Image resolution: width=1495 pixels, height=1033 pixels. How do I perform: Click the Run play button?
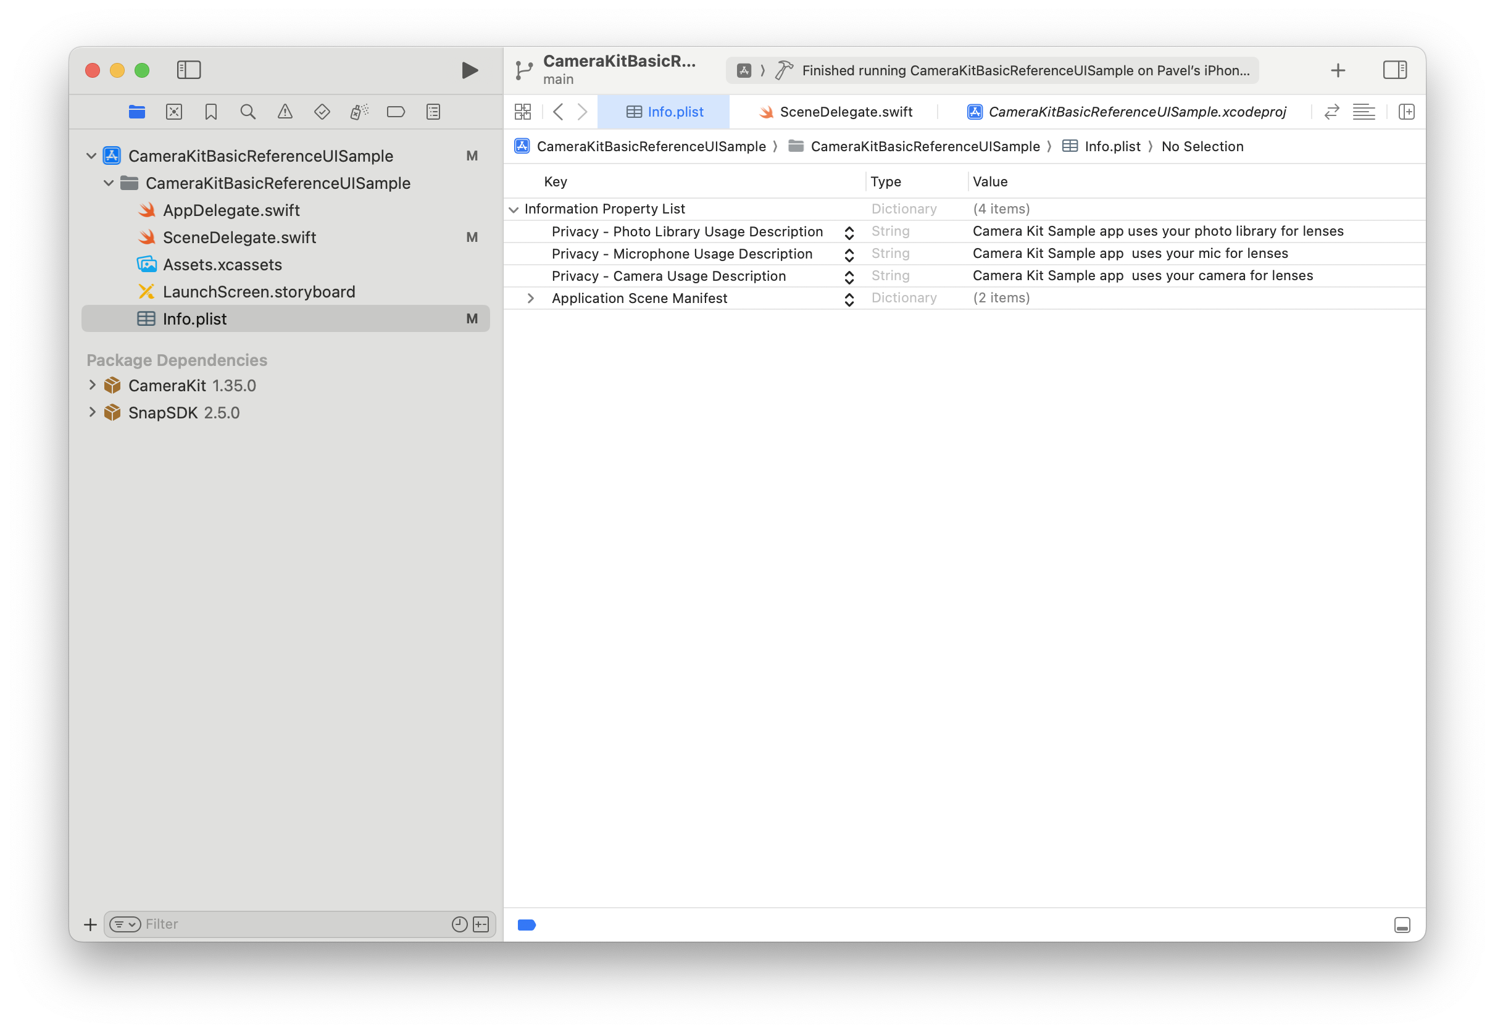tap(469, 70)
